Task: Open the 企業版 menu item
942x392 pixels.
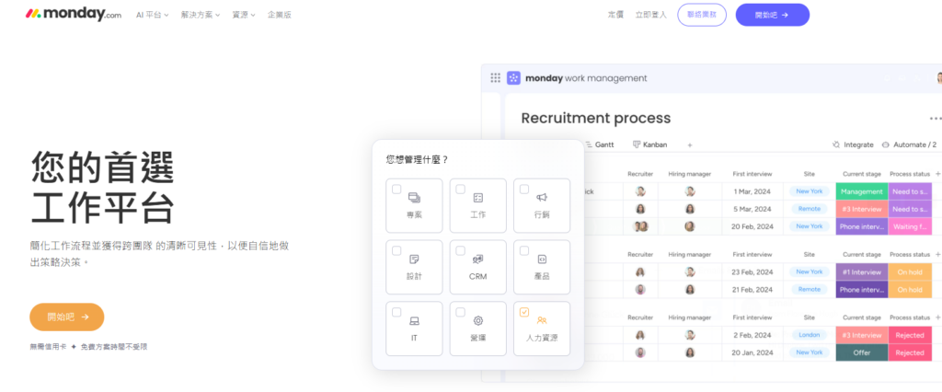Action: [280, 15]
